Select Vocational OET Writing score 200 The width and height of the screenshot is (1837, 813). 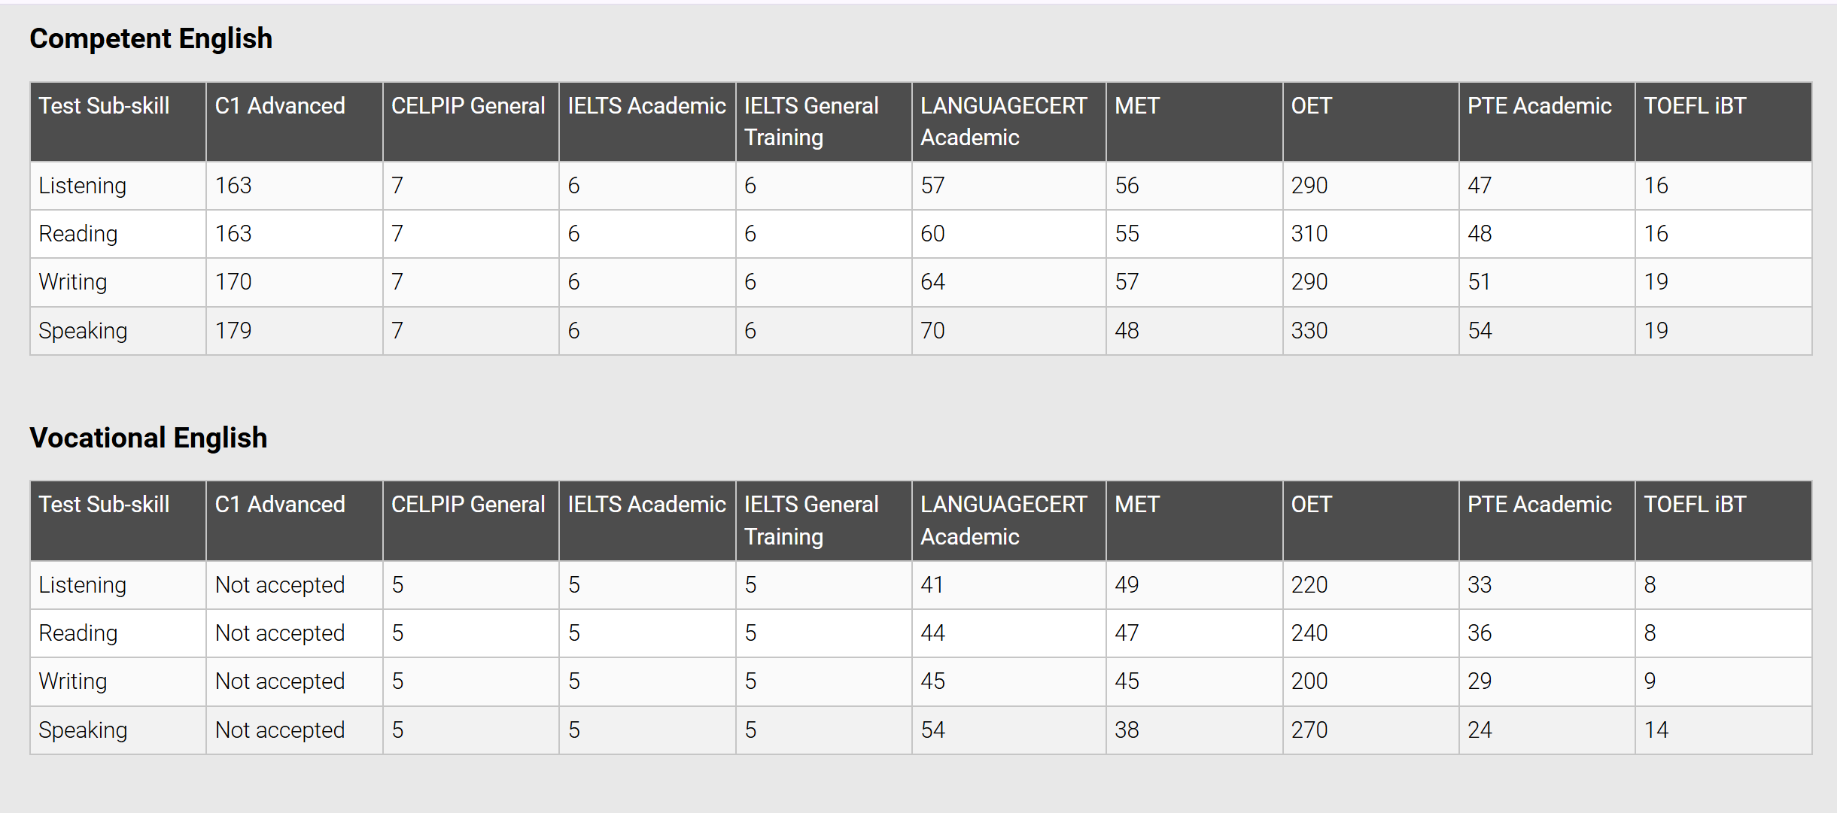click(1309, 681)
